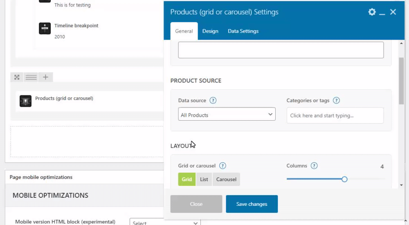Screen dimensions: 409x225
Task: Add a new column with plus icon
Action: click(45, 77)
